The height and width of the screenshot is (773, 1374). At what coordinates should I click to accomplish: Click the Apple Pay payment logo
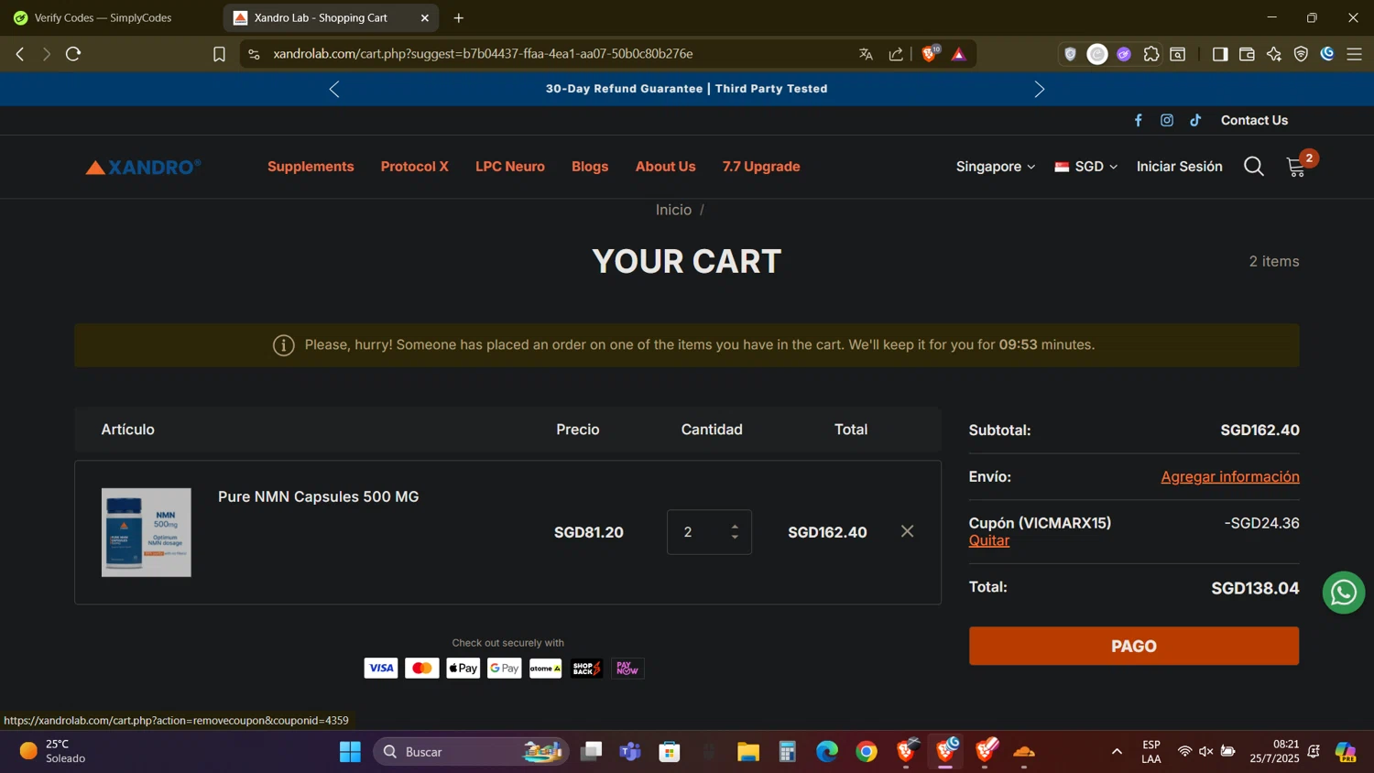463,669
